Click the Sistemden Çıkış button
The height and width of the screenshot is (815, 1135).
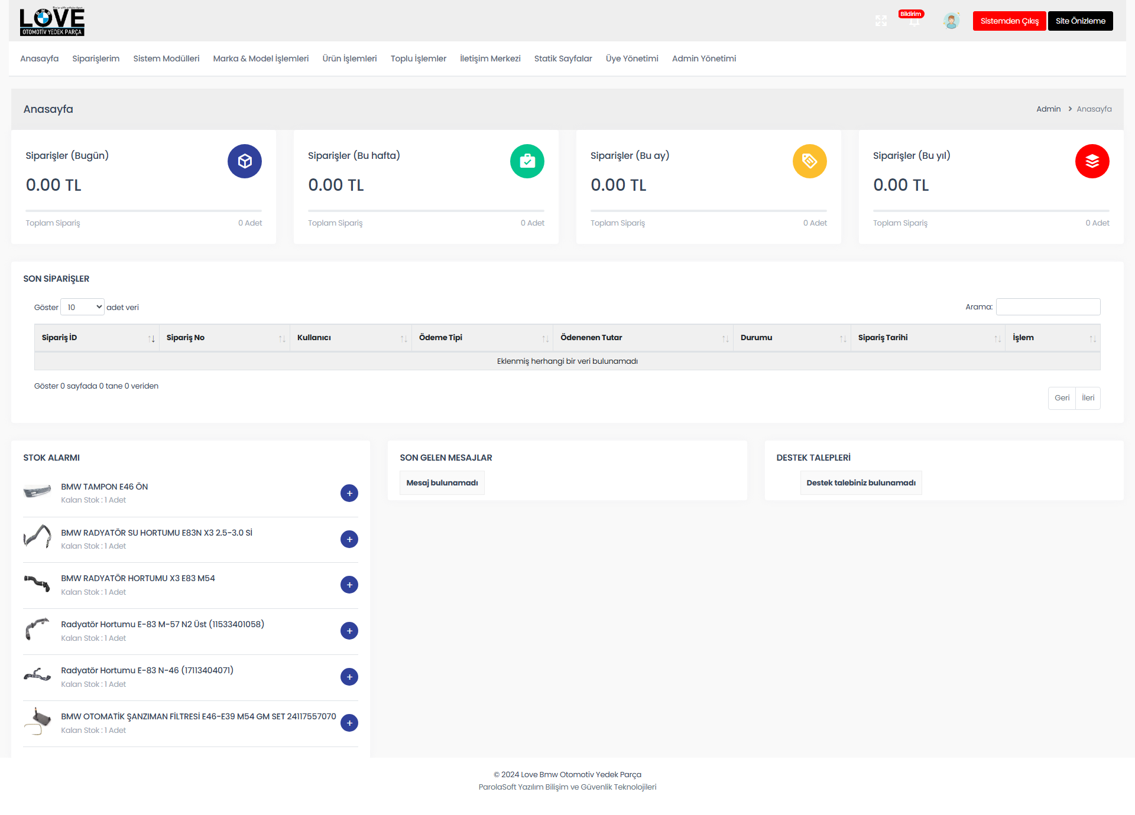pyautogui.click(x=1008, y=21)
